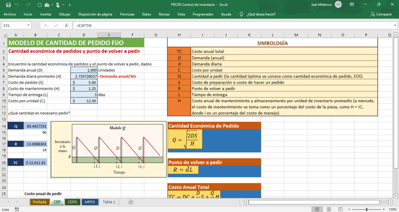Viewport: 399px width, 212px height.
Task: Adjust the zoom slider handle
Action: [367, 209]
